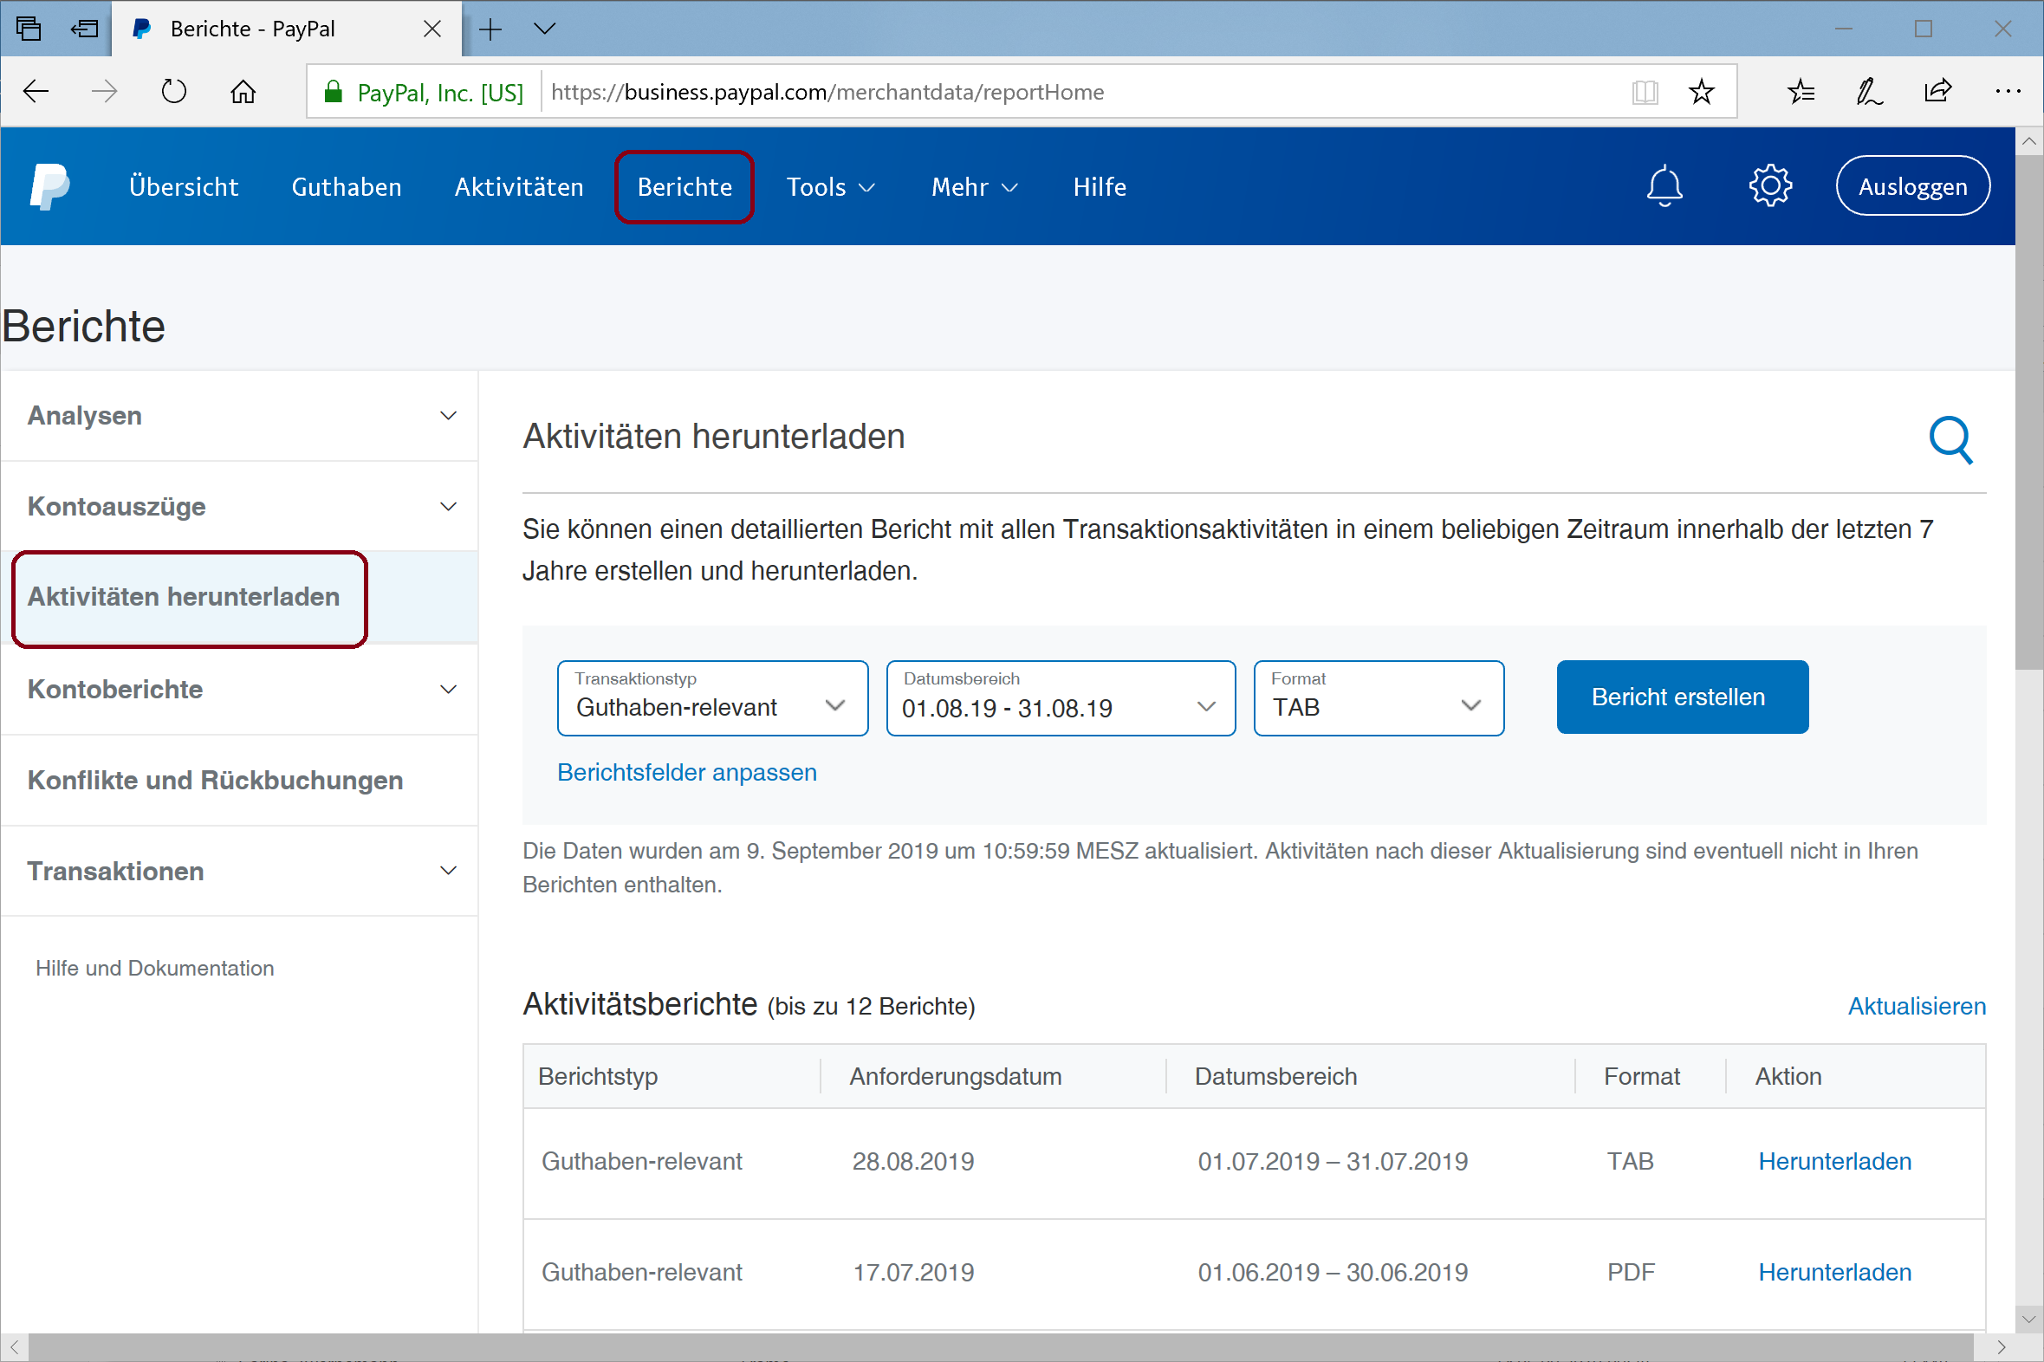Open the favorites hub icon
2044x1362 pixels.
(1801, 91)
